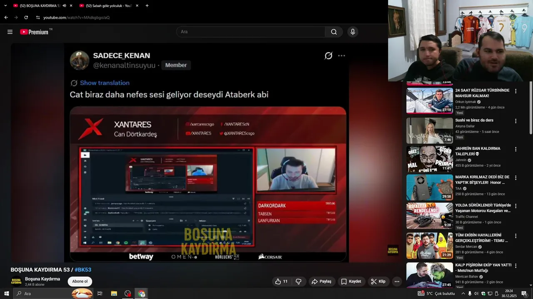
Task: Open options for MARKA KIRILMAZ DEDİ video
Action: [x=516, y=178]
